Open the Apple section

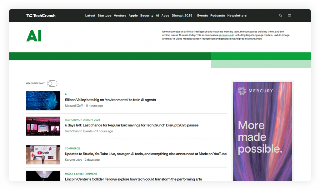point(133,16)
